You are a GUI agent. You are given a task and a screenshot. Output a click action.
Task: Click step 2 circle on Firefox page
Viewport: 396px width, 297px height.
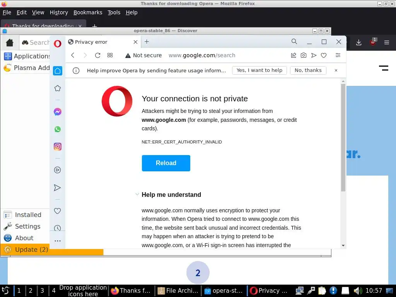(x=198, y=273)
